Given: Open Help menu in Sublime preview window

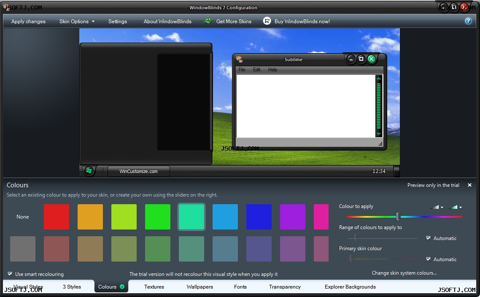Looking at the screenshot, I should [272, 70].
